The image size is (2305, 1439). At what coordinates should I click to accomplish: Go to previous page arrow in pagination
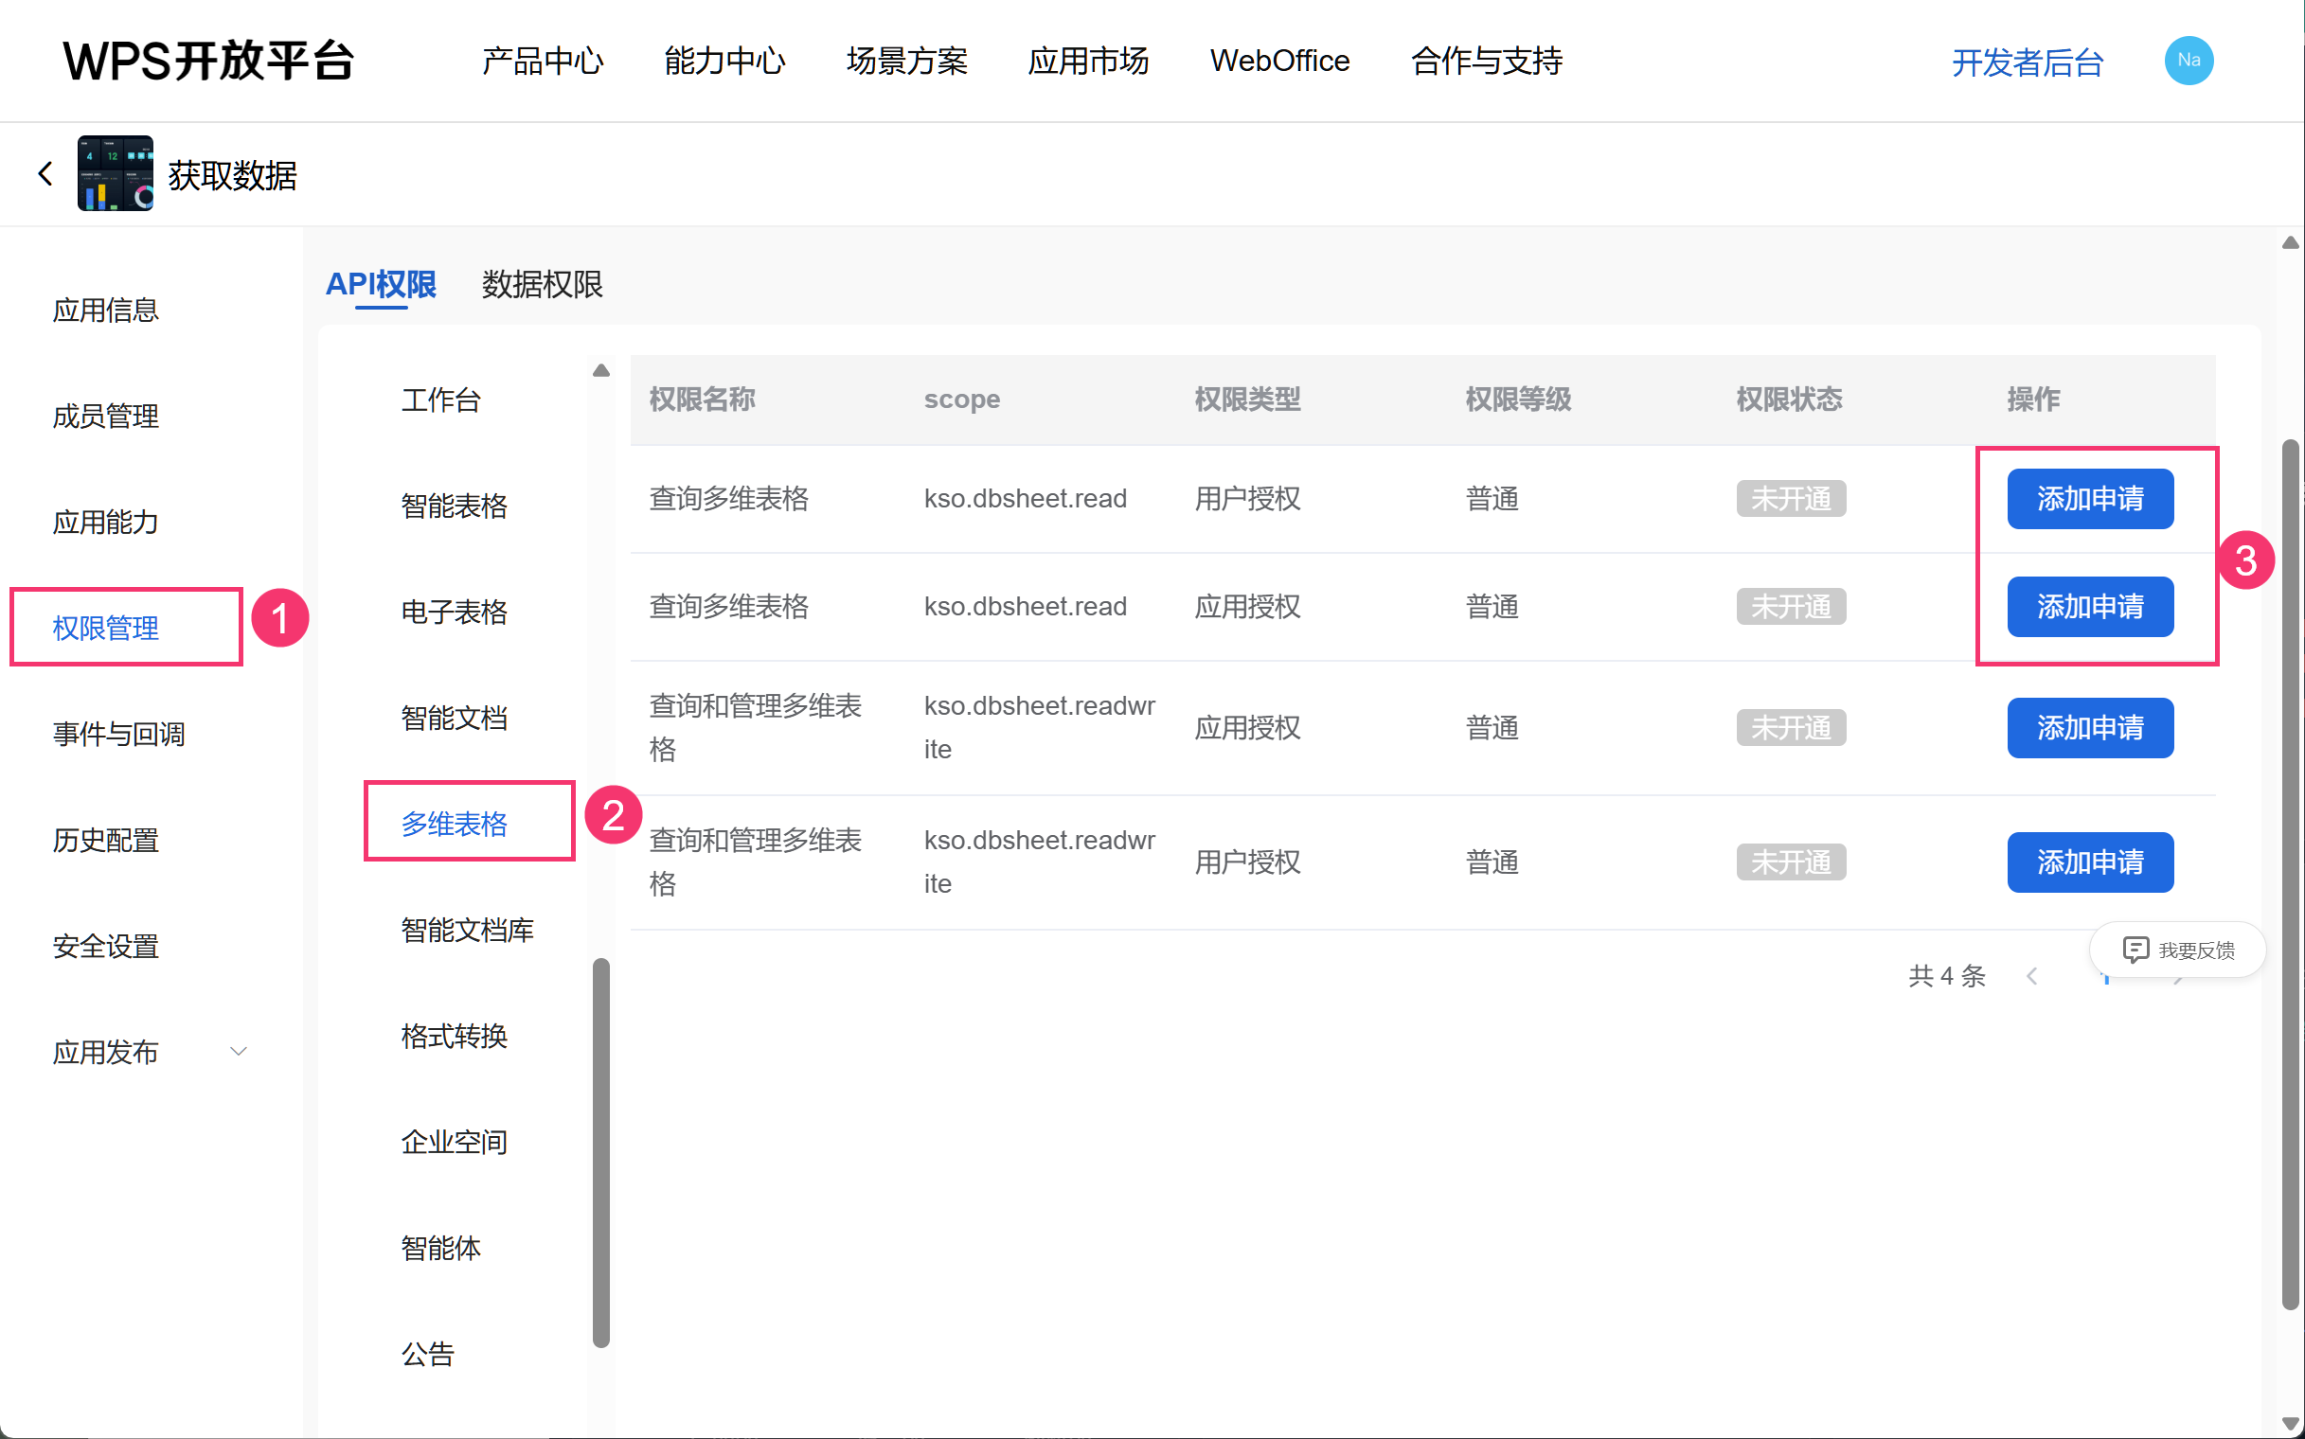click(x=2031, y=975)
